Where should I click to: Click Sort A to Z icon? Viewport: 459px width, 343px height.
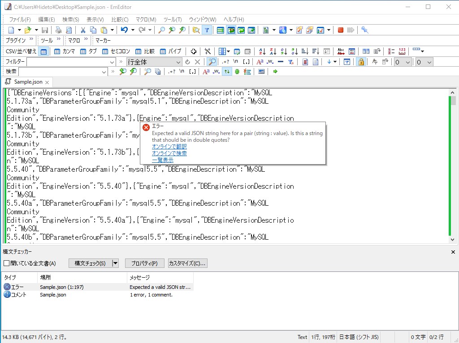pos(262,51)
